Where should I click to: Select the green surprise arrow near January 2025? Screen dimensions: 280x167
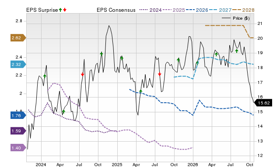(x=122, y=58)
